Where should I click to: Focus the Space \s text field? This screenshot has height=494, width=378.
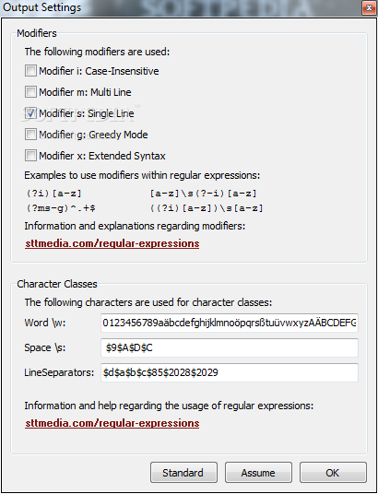click(230, 347)
